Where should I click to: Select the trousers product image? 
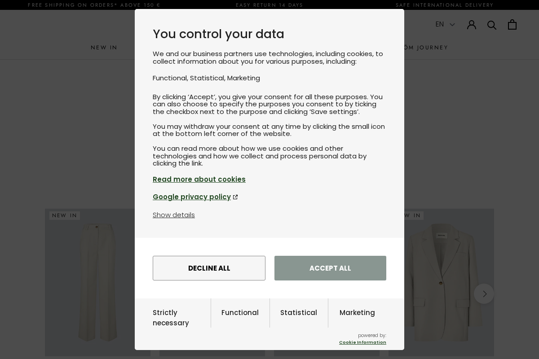click(97, 283)
